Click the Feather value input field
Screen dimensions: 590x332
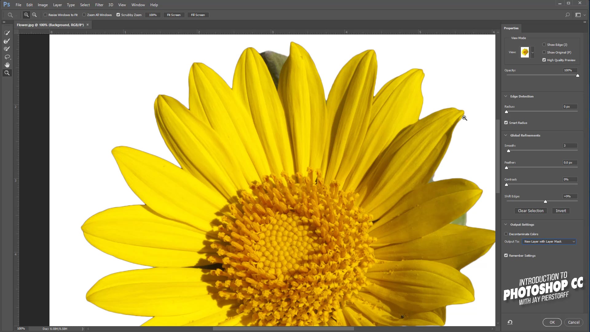[x=569, y=163]
